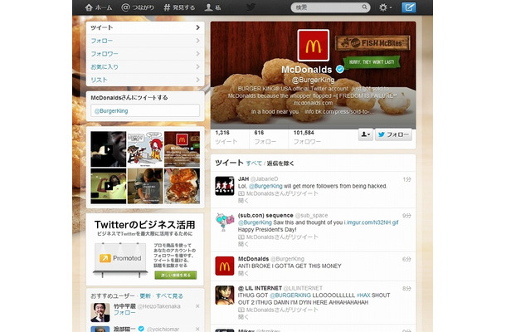Open the i.imgur.com link in tweet

pyautogui.click(x=371, y=222)
